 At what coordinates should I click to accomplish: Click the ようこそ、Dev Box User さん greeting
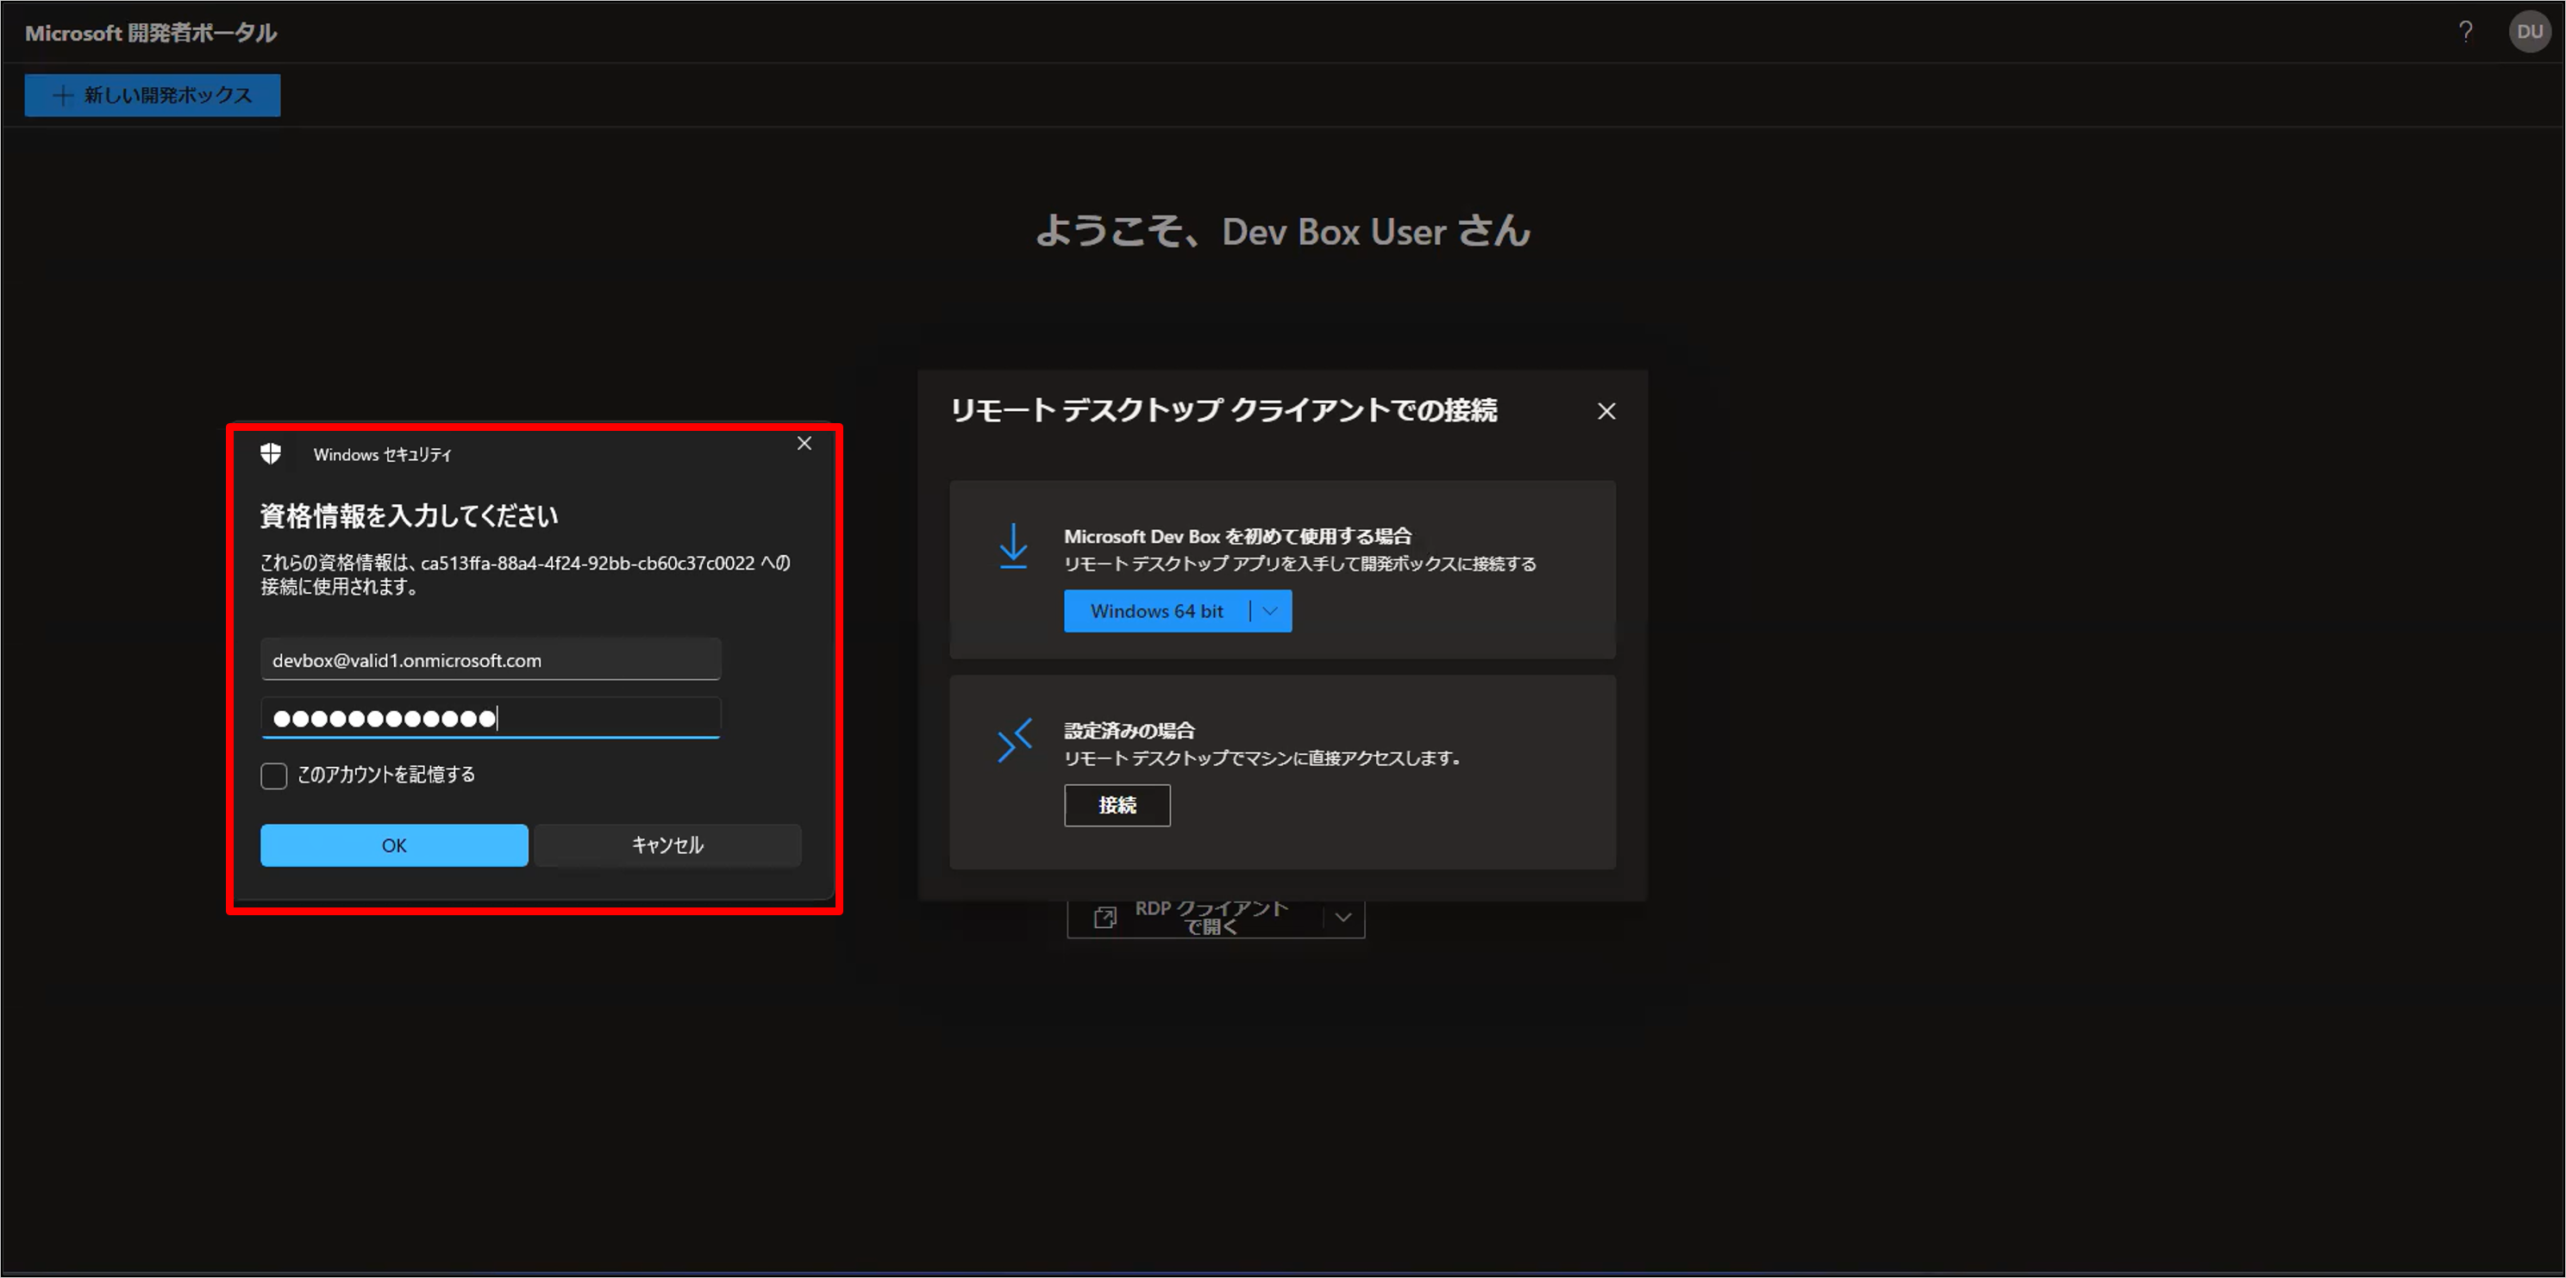[1283, 231]
